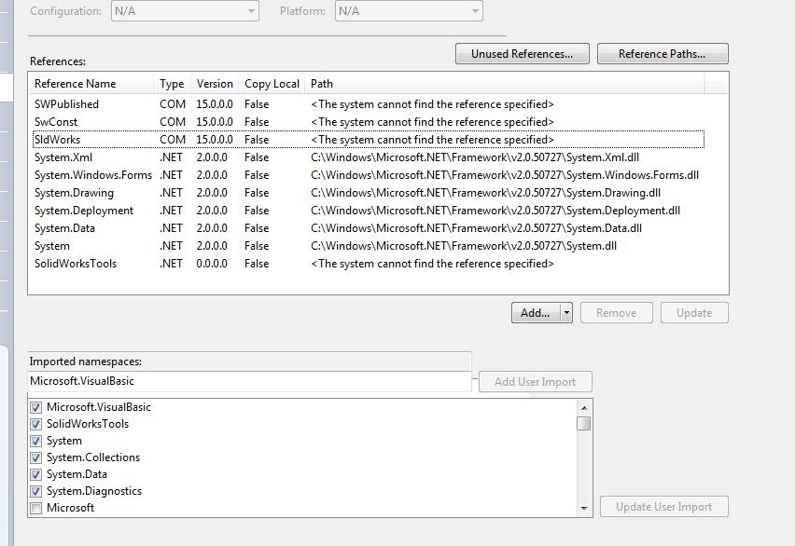Sort by Version column header

click(x=215, y=84)
